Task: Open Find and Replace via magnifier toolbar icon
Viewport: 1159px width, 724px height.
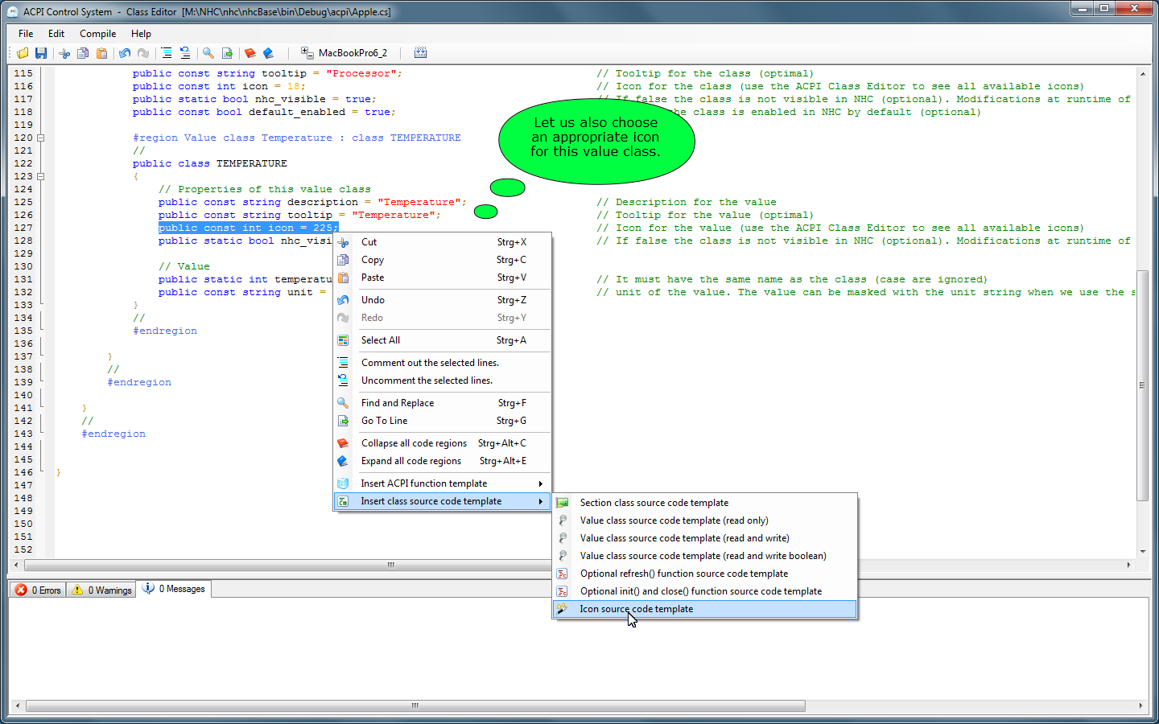Action: 208,53
